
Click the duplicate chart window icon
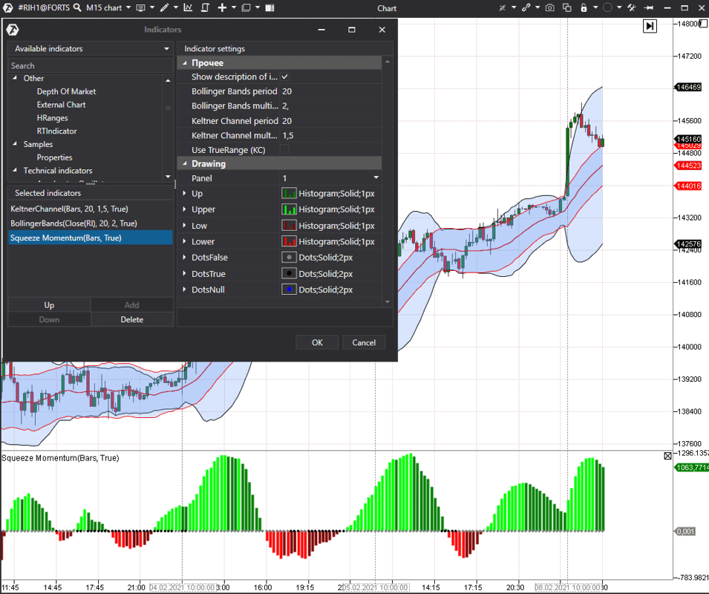566,7
